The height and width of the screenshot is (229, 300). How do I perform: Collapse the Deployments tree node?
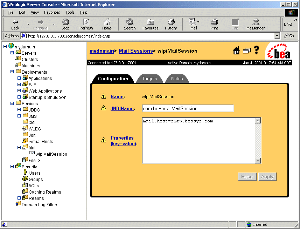click(12, 72)
